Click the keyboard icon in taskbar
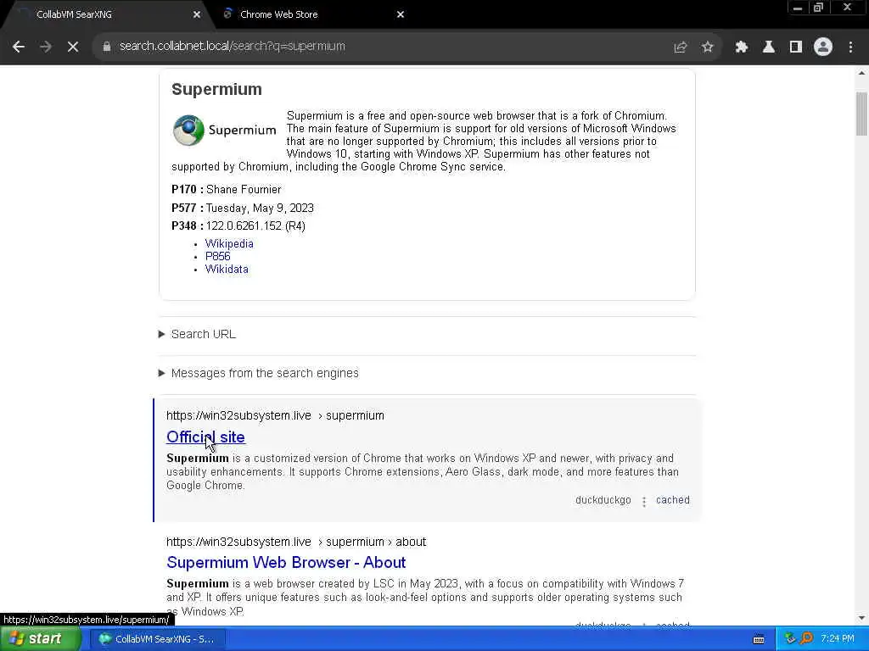This screenshot has height=651, width=869. (x=759, y=639)
